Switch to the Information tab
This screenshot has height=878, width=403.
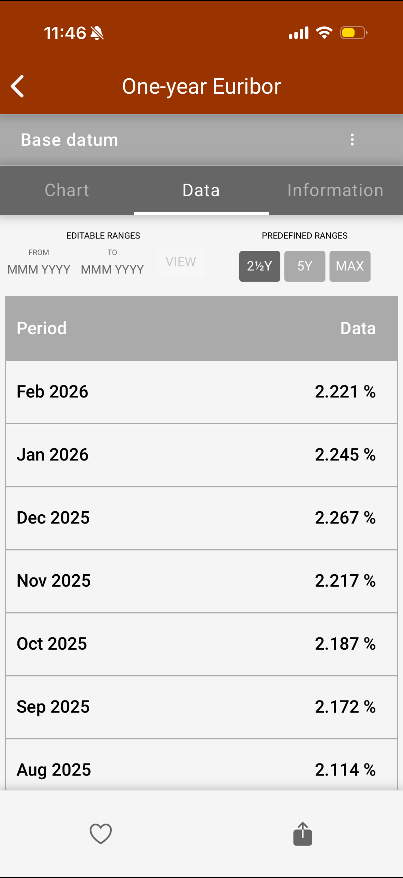point(335,190)
